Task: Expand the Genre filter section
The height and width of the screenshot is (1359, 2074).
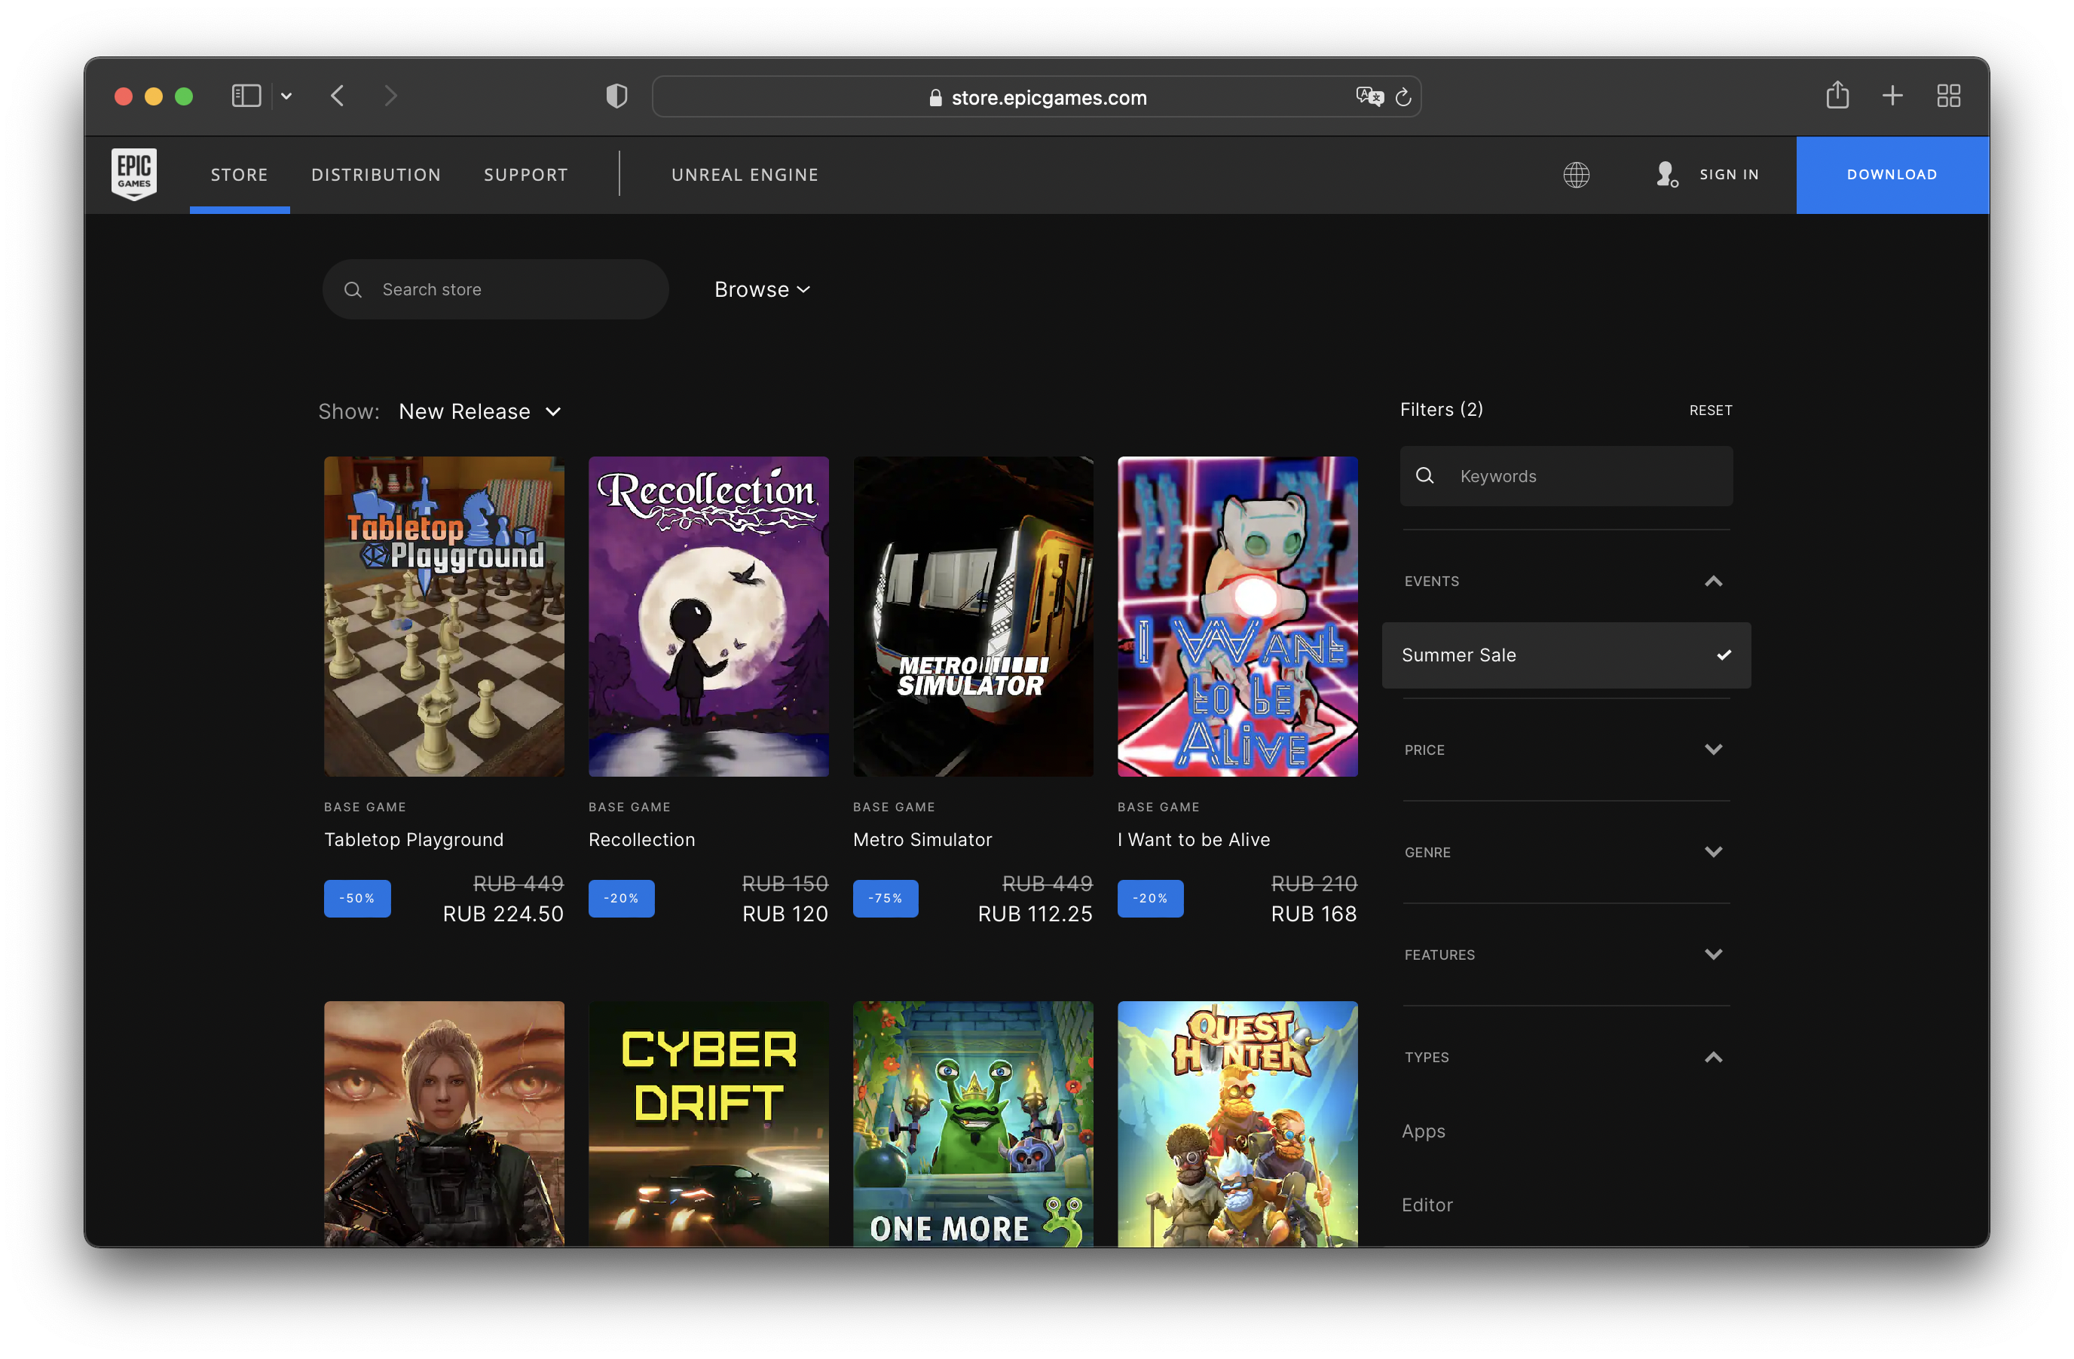Action: tap(1565, 852)
